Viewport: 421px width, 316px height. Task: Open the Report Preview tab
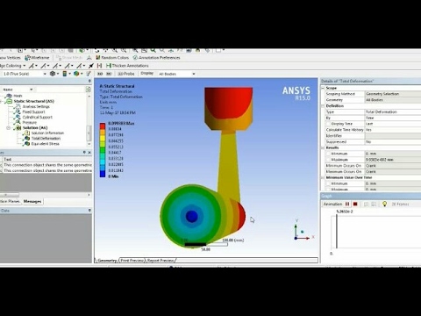pos(161,260)
